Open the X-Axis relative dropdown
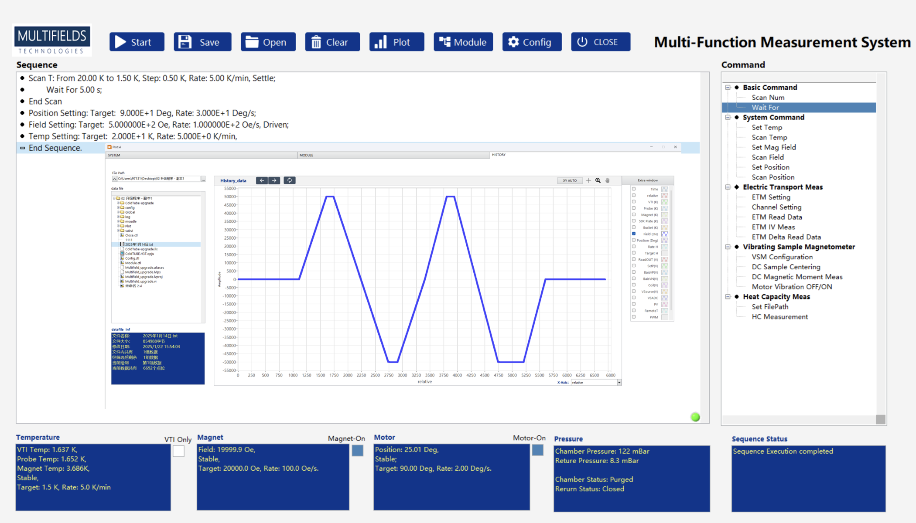Viewport: 916px width, 523px height. [619, 383]
